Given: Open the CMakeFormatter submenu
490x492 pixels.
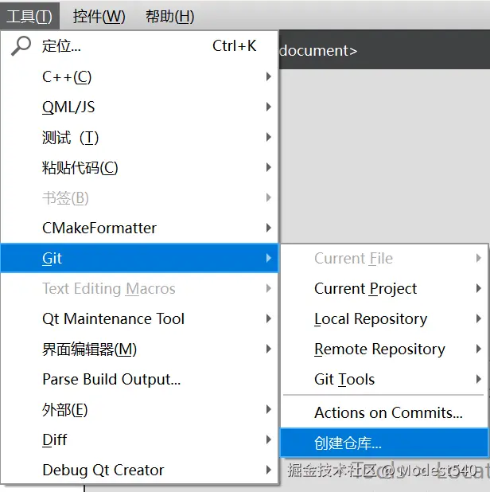Looking at the screenshot, I should pos(99,228).
